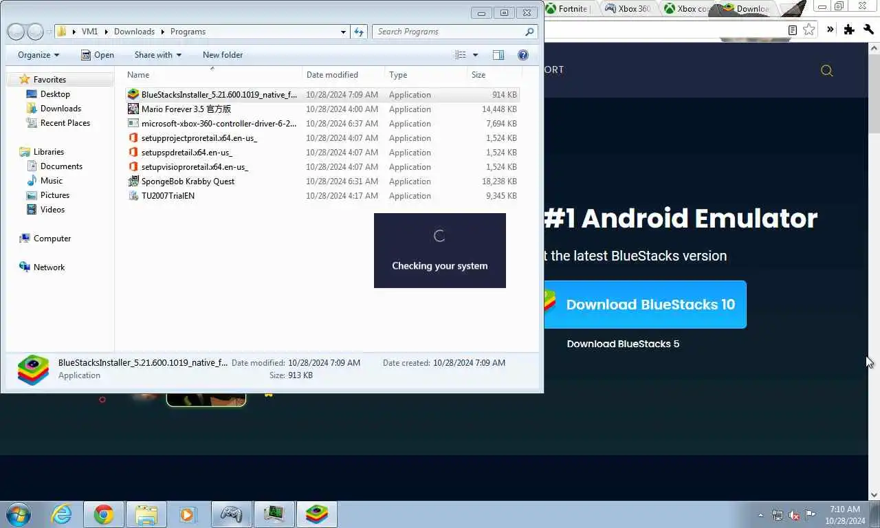Click the muted volume tray icon
Screen dimensions: 880x528
[x=794, y=515]
